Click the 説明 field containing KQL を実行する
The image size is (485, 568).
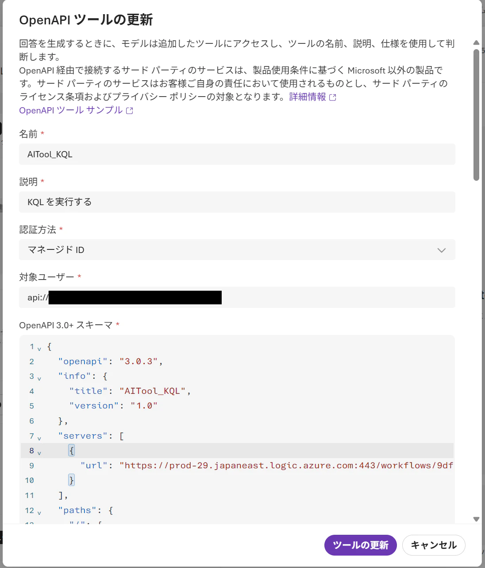tap(237, 202)
